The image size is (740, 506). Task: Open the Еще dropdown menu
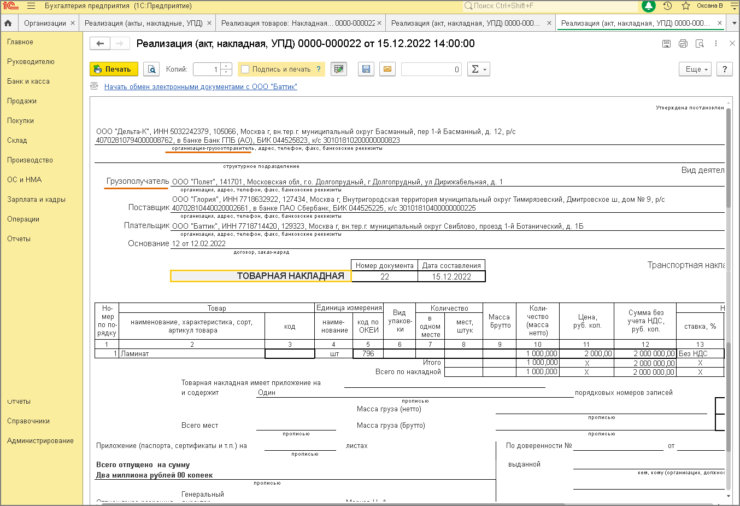(695, 69)
